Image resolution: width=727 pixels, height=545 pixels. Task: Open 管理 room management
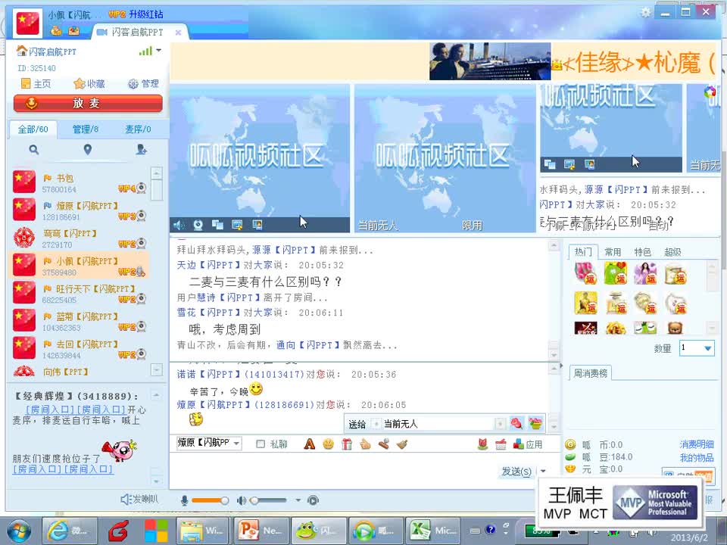pyautogui.click(x=143, y=84)
